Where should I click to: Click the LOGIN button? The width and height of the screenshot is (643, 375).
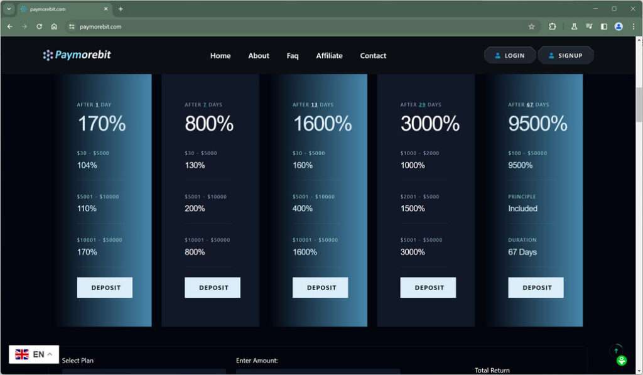point(510,55)
